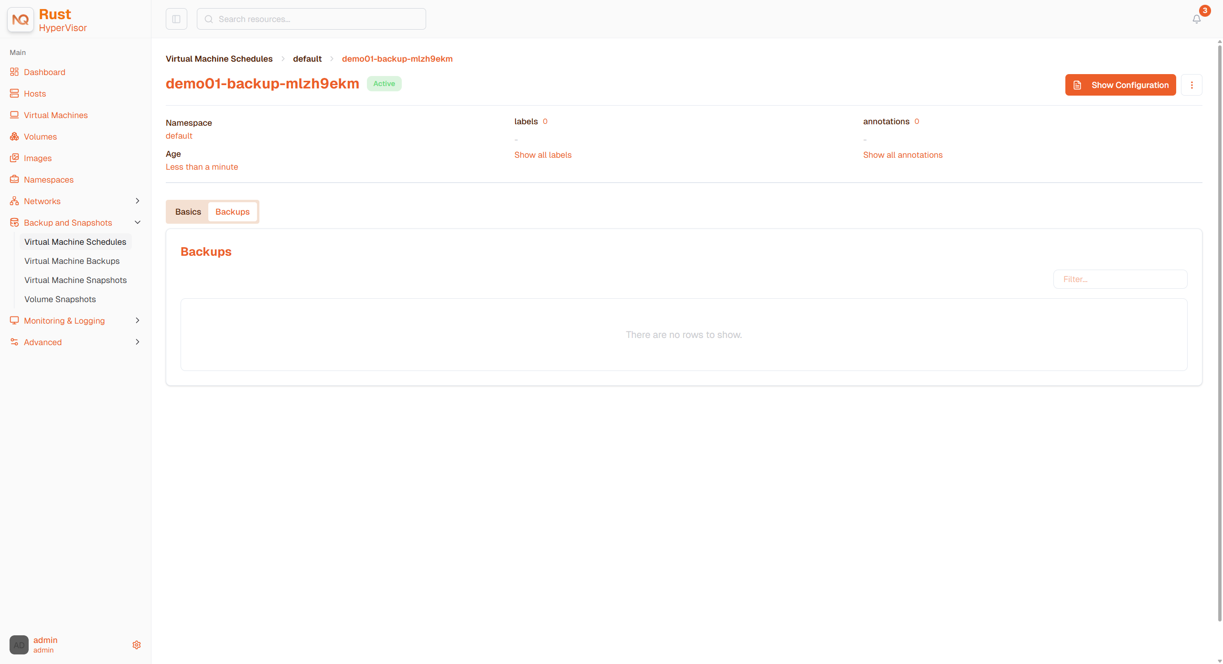
Task: Click the admin username text
Action: tap(45, 640)
